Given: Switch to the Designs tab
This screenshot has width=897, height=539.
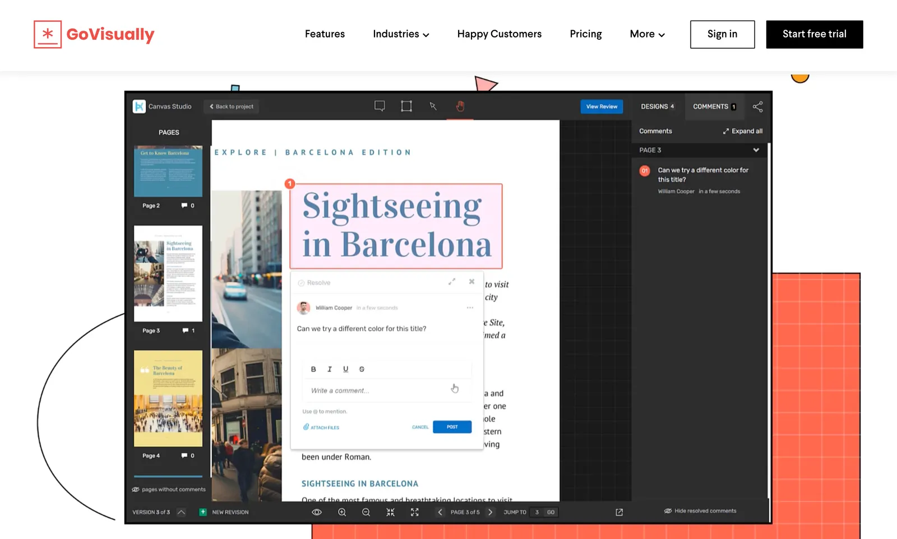Looking at the screenshot, I should (x=657, y=106).
